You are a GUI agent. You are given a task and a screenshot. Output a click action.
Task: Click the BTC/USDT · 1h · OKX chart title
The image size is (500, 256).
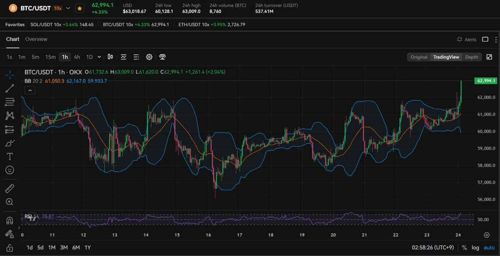(x=53, y=72)
